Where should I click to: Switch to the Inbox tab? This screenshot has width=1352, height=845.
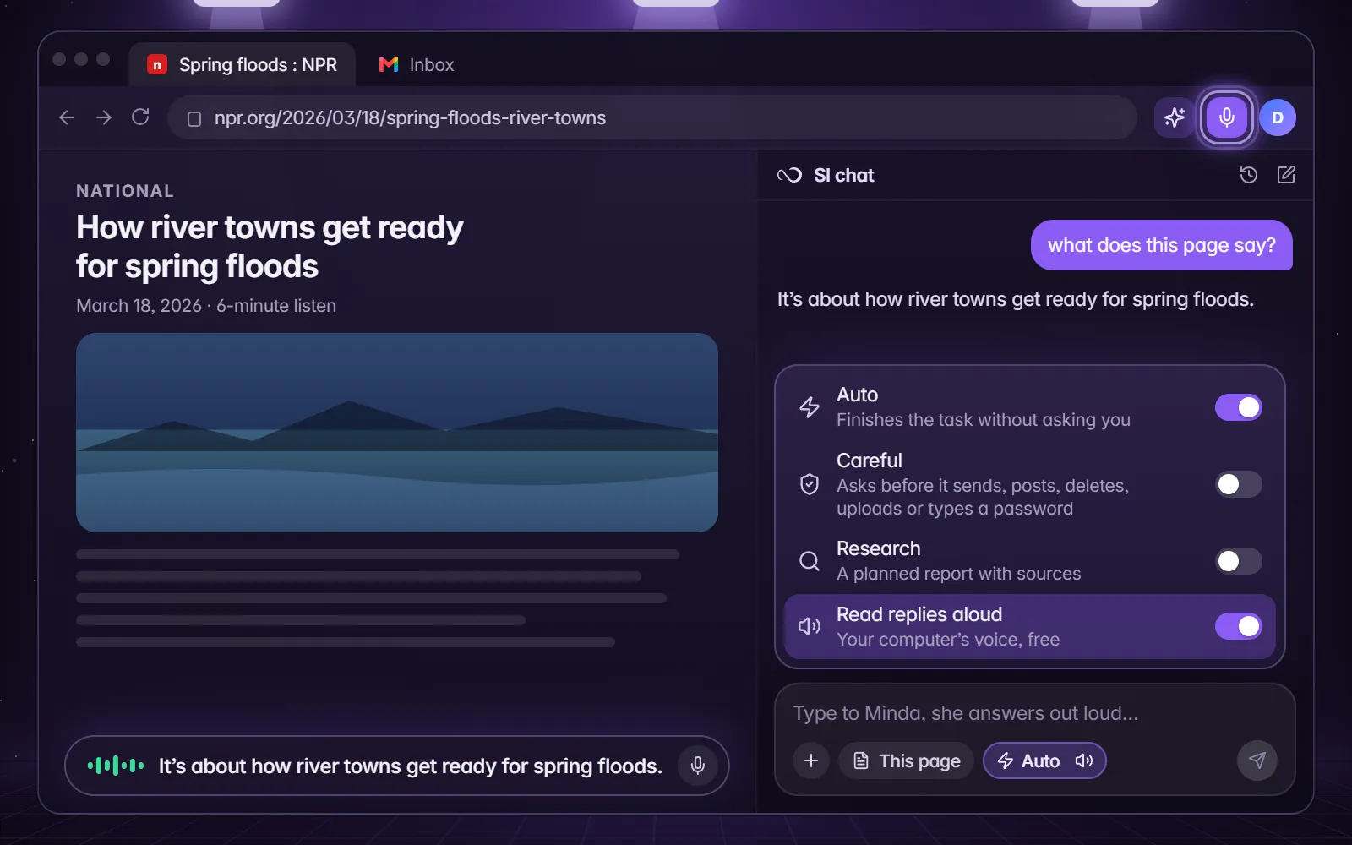pos(417,65)
